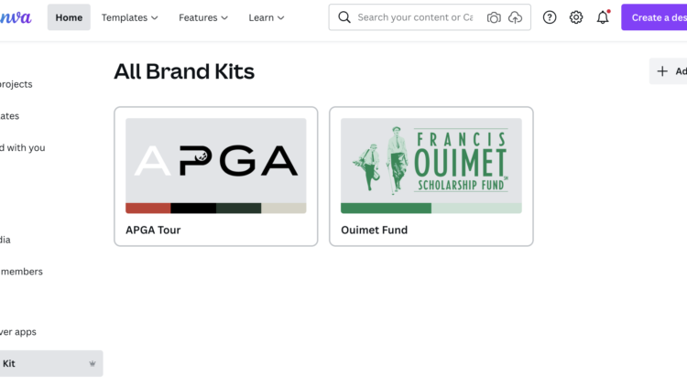Click the Create a design button
The height and width of the screenshot is (386, 687).
(x=654, y=17)
